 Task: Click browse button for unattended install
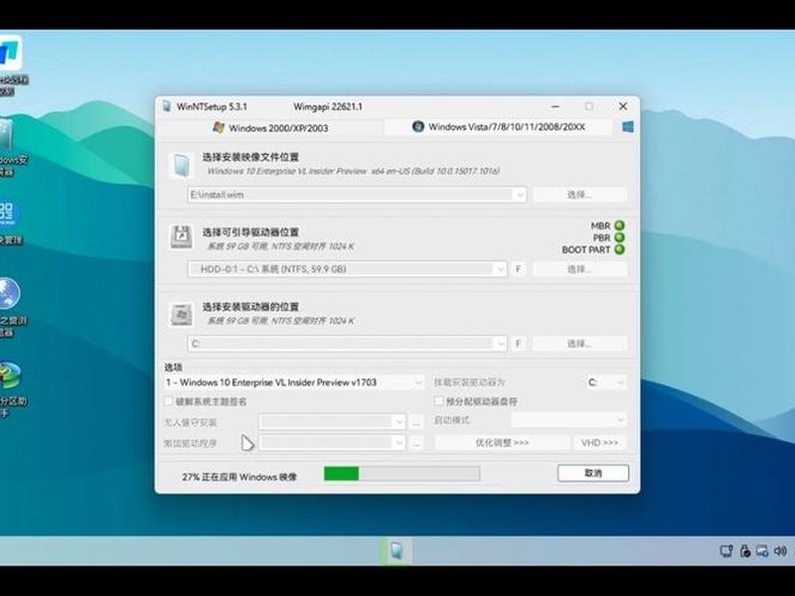click(416, 421)
